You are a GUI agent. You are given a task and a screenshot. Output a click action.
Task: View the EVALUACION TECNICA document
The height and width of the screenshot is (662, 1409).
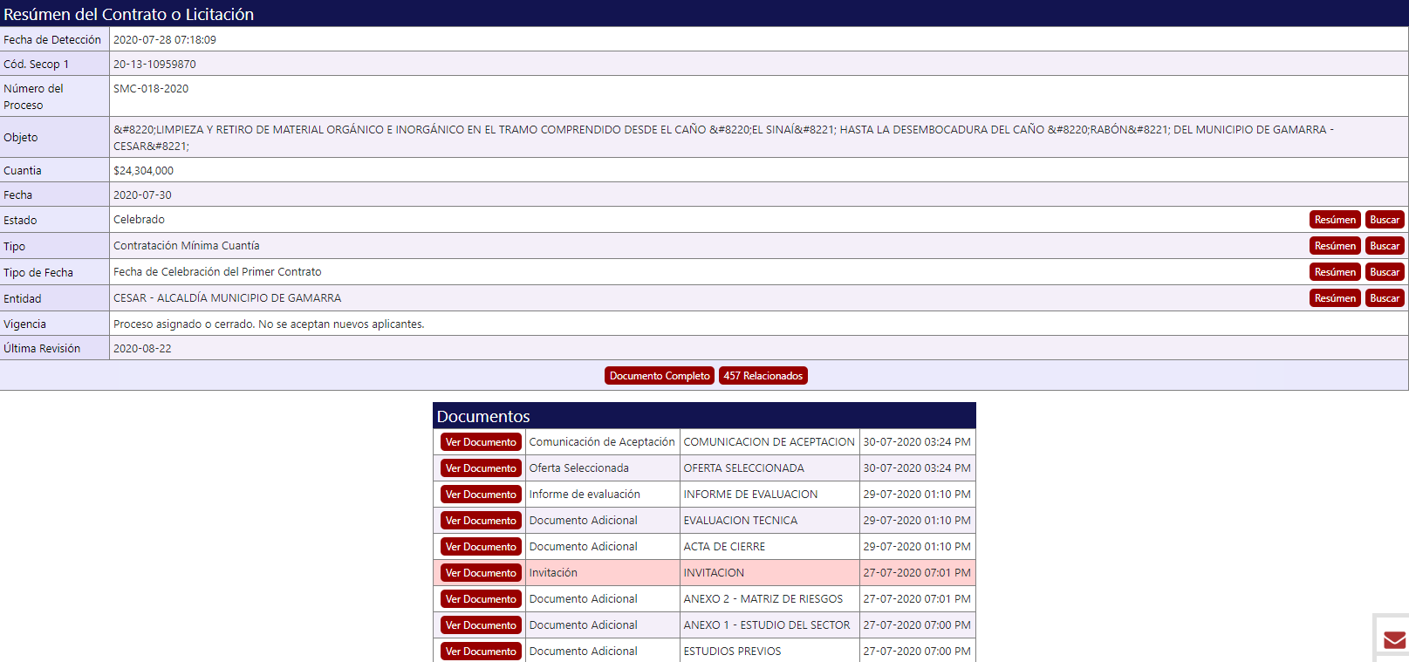click(481, 521)
